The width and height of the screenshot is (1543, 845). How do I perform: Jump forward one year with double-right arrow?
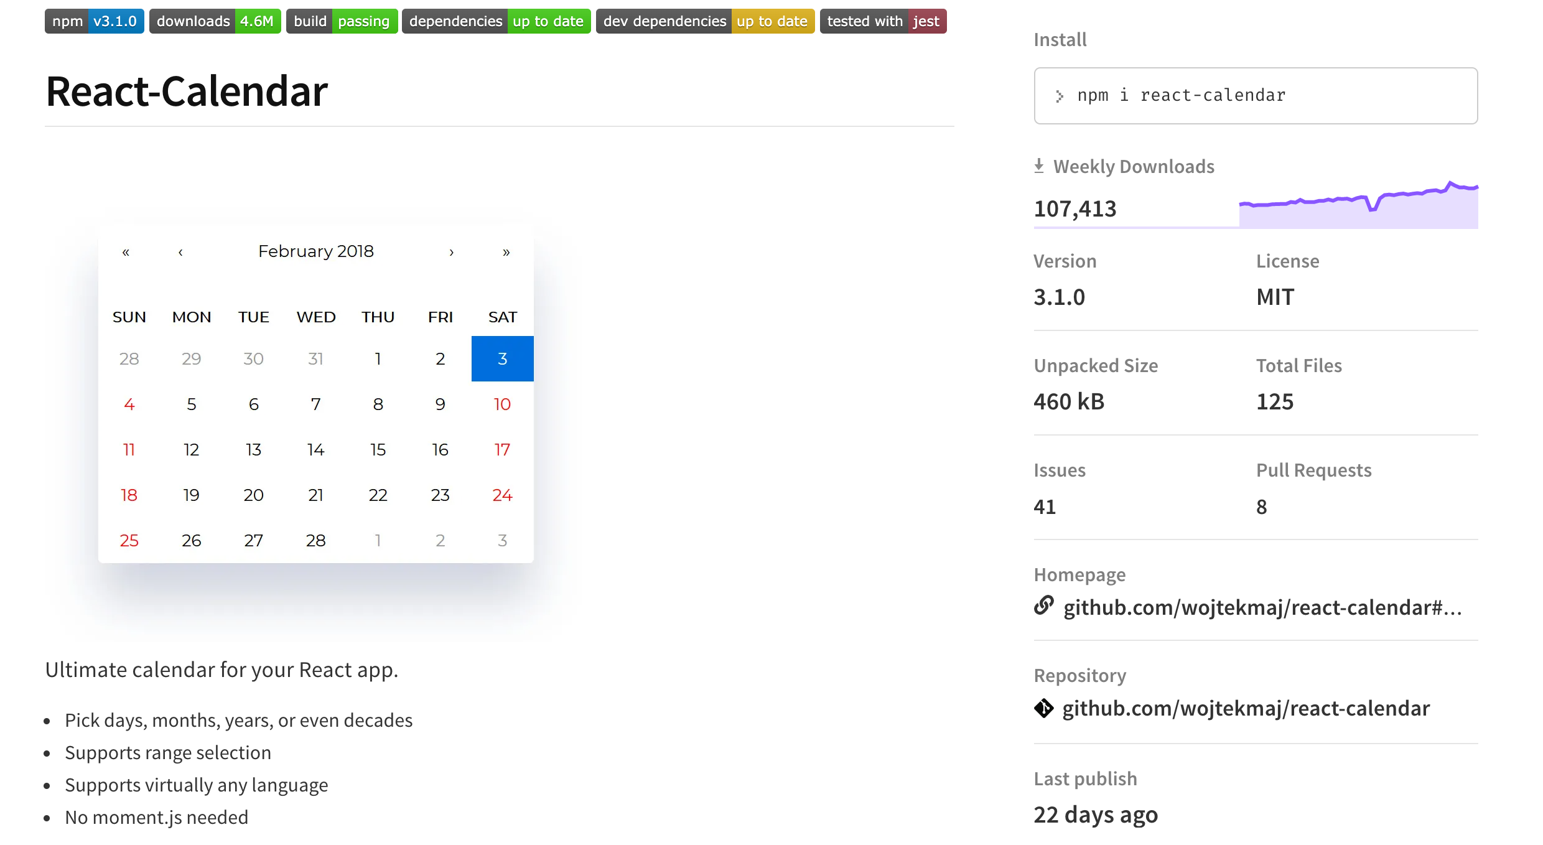click(x=506, y=252)
